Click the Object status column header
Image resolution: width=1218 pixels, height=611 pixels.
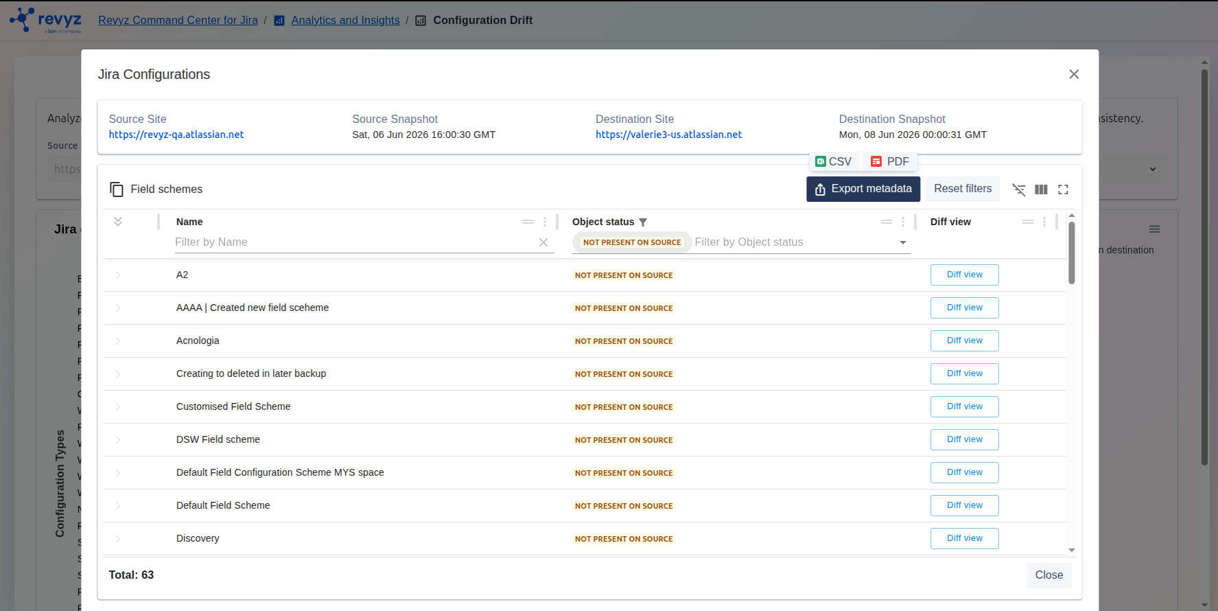pos(603,222)
